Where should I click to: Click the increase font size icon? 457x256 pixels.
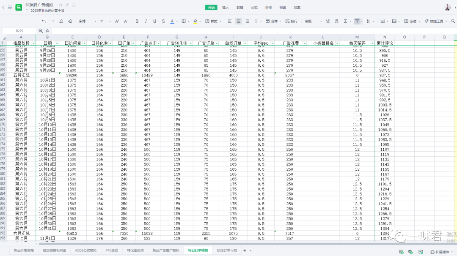118,21
